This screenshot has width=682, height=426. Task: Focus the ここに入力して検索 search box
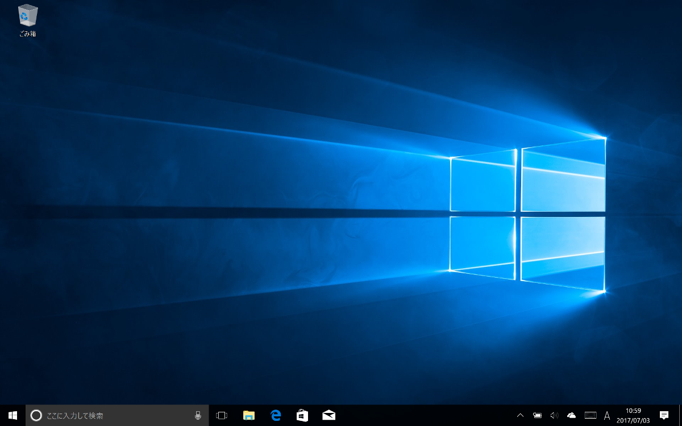(117, 415)
